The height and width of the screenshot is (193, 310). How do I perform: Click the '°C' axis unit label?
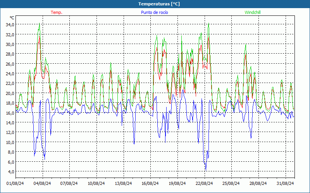point(12,18)
